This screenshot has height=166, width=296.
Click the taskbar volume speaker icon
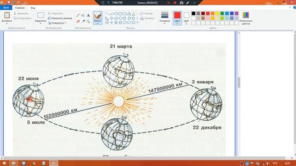268,163
